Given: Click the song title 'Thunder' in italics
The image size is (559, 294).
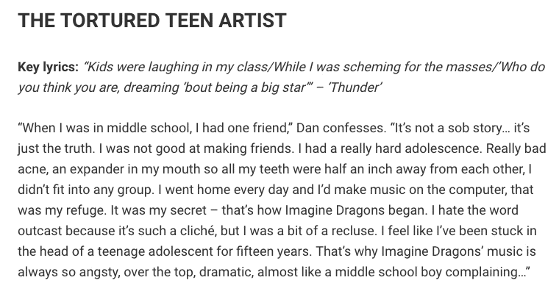Looking at the screenshot, I should click(355, 87).
